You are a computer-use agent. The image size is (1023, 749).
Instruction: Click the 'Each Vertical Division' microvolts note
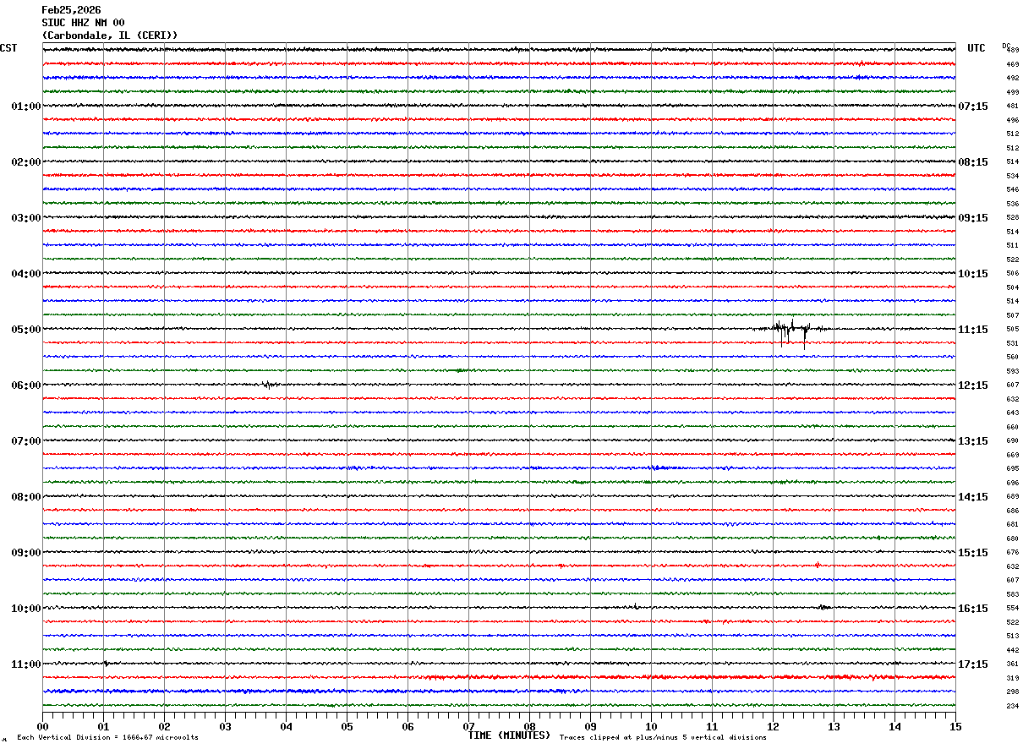pos(107,738)
